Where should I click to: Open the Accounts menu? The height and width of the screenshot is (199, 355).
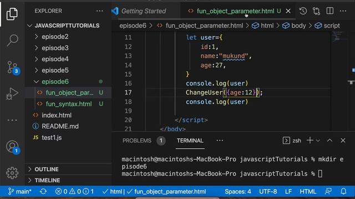point(13,147)
